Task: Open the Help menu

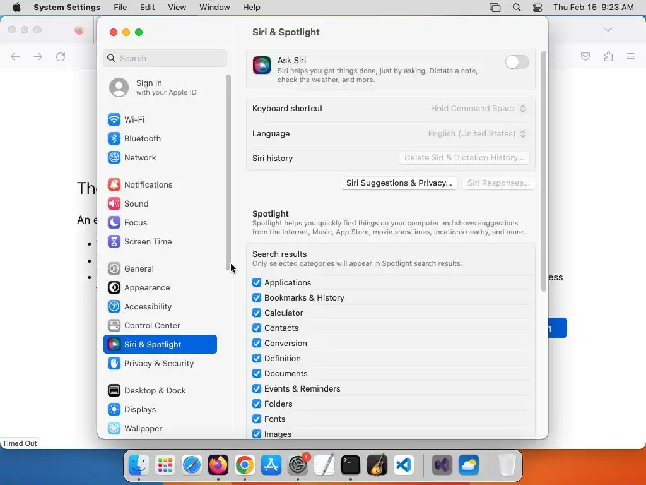Action: [x=251, y=8]
